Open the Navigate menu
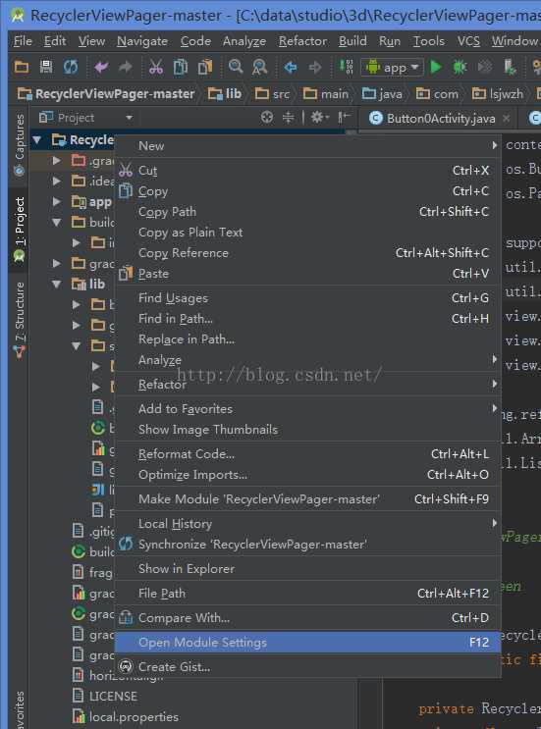 tap(142, 41)
